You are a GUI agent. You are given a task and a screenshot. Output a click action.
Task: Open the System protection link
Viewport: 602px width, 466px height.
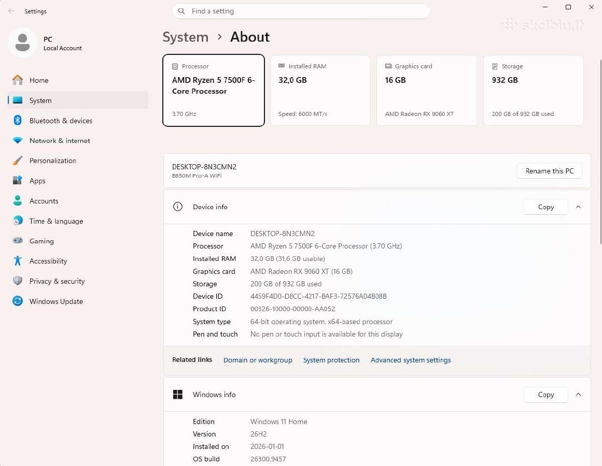pyautogui.click(x=331, y=360)
